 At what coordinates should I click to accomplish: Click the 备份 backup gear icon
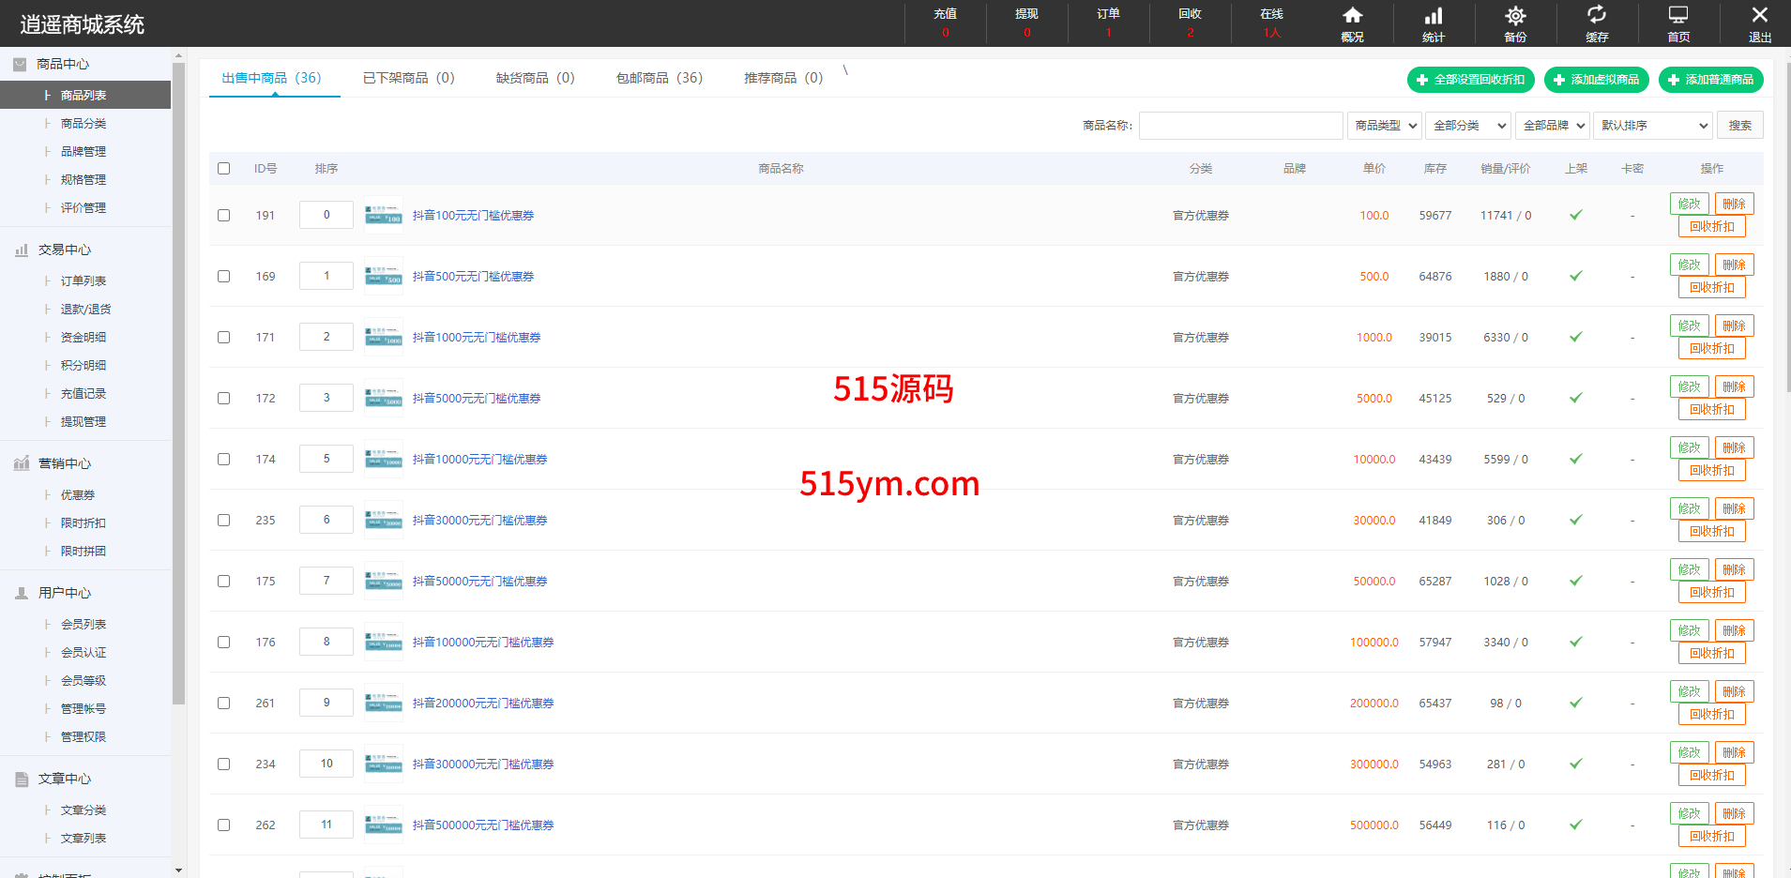pyautogui.click(x=1515, y=16)
